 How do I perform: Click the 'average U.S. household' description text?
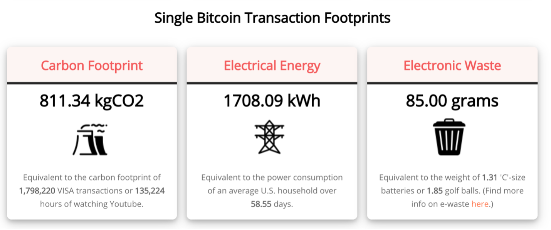(272, 191)
